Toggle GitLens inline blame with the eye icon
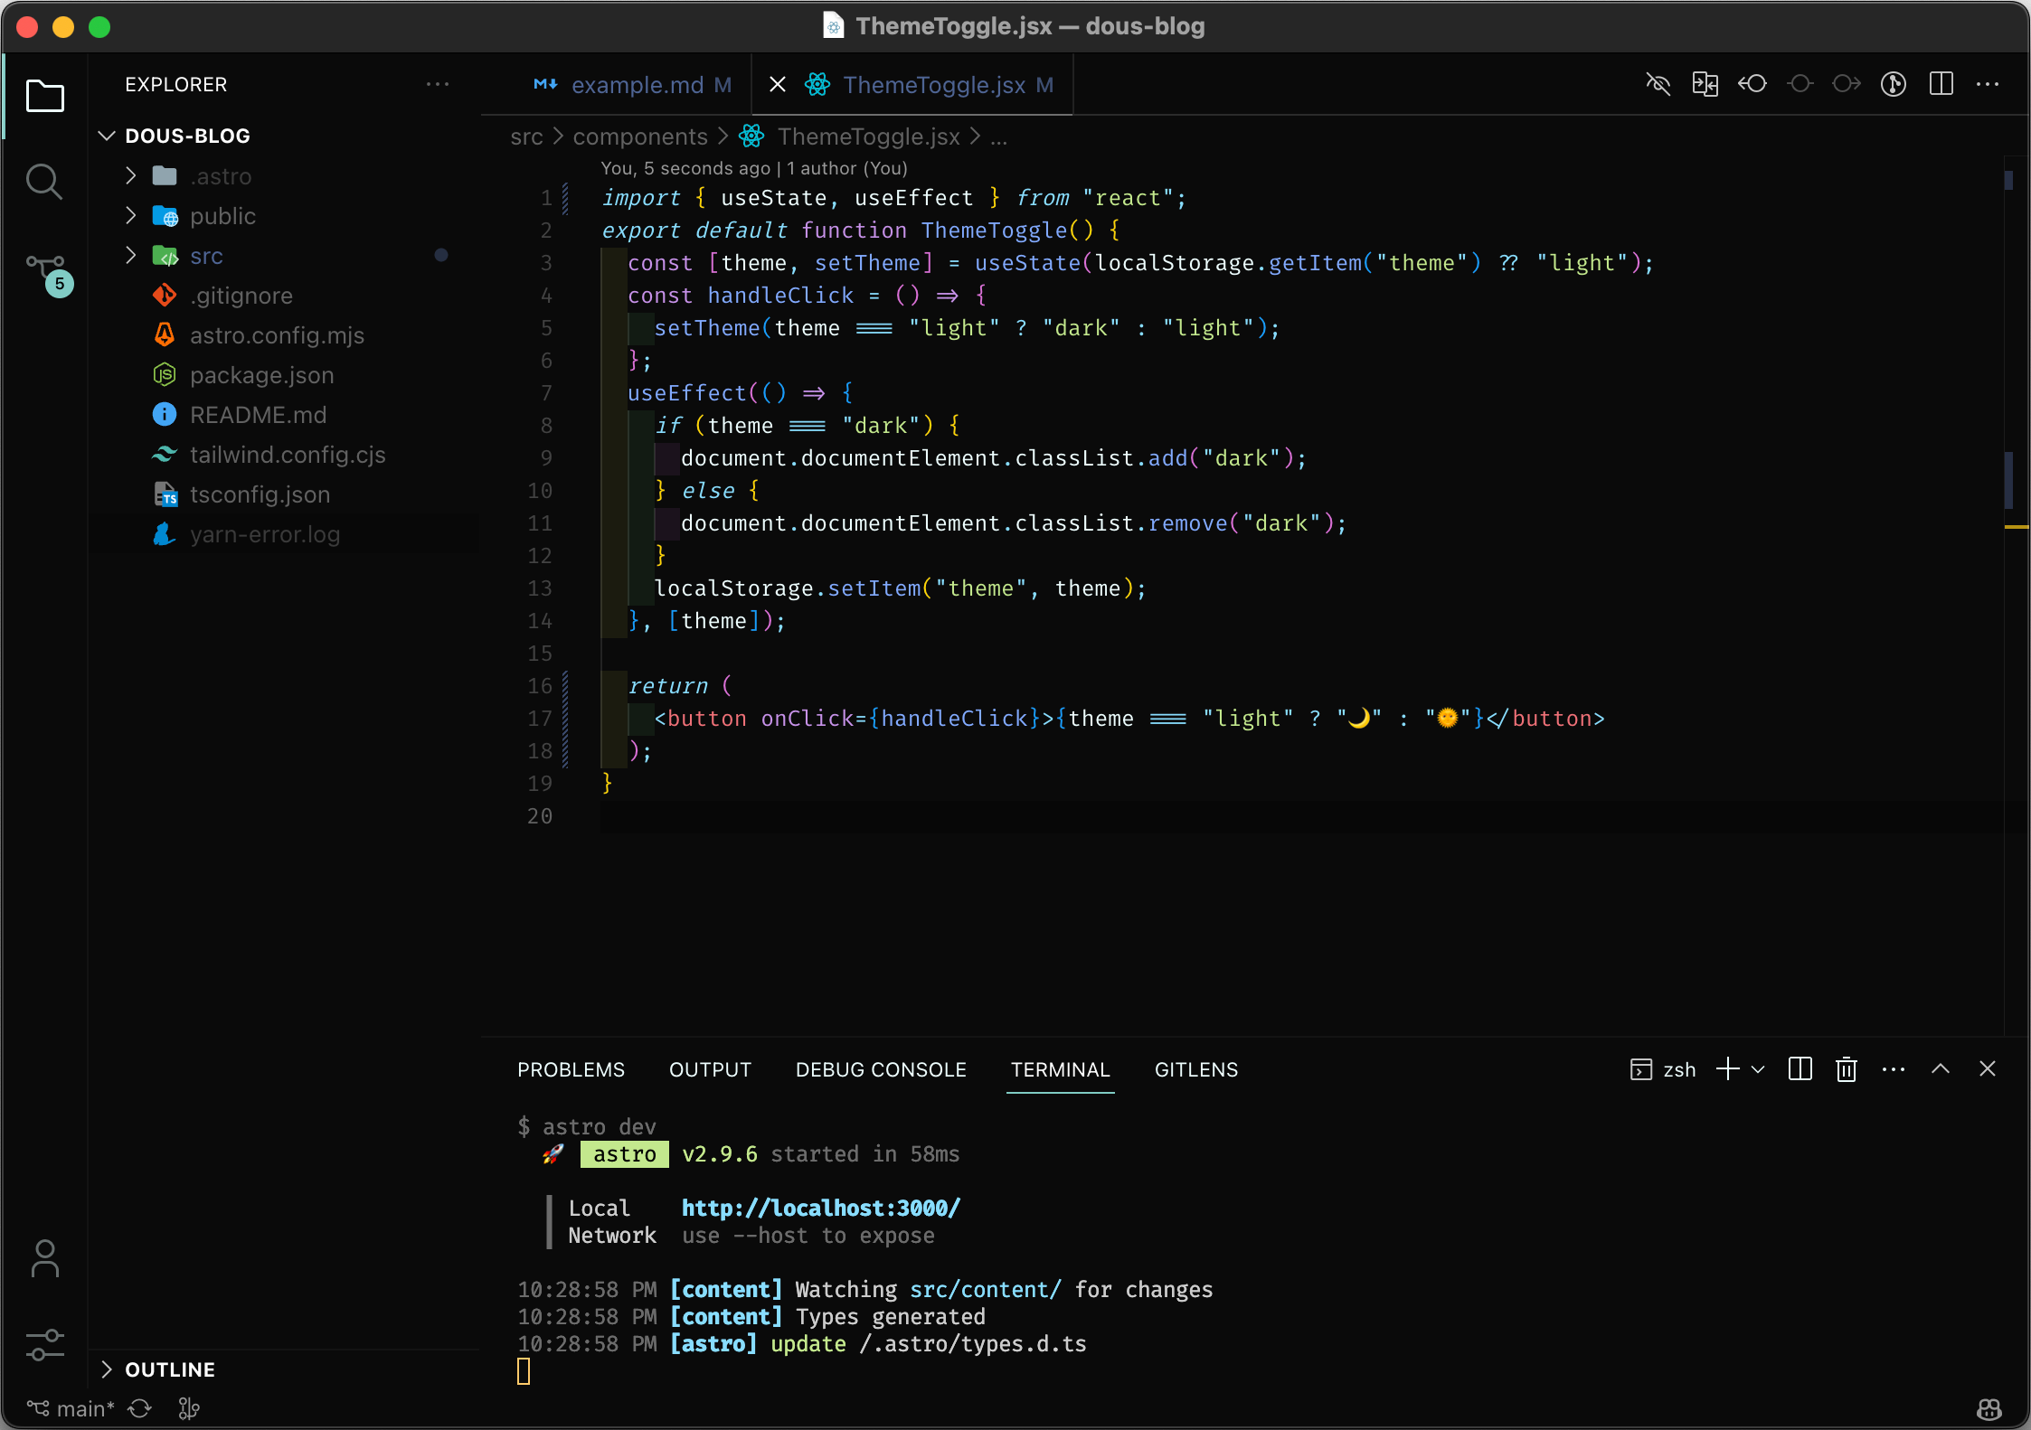Viewport: 2031px width, 1430px height. (x=1659, y=83)
